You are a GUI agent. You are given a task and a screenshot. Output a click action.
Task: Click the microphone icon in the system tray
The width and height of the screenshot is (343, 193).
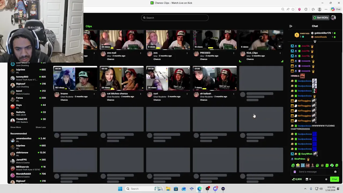[x=311, y=189]
